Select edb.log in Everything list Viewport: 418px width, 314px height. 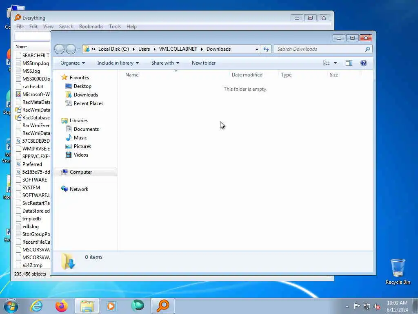pos(30,227)
